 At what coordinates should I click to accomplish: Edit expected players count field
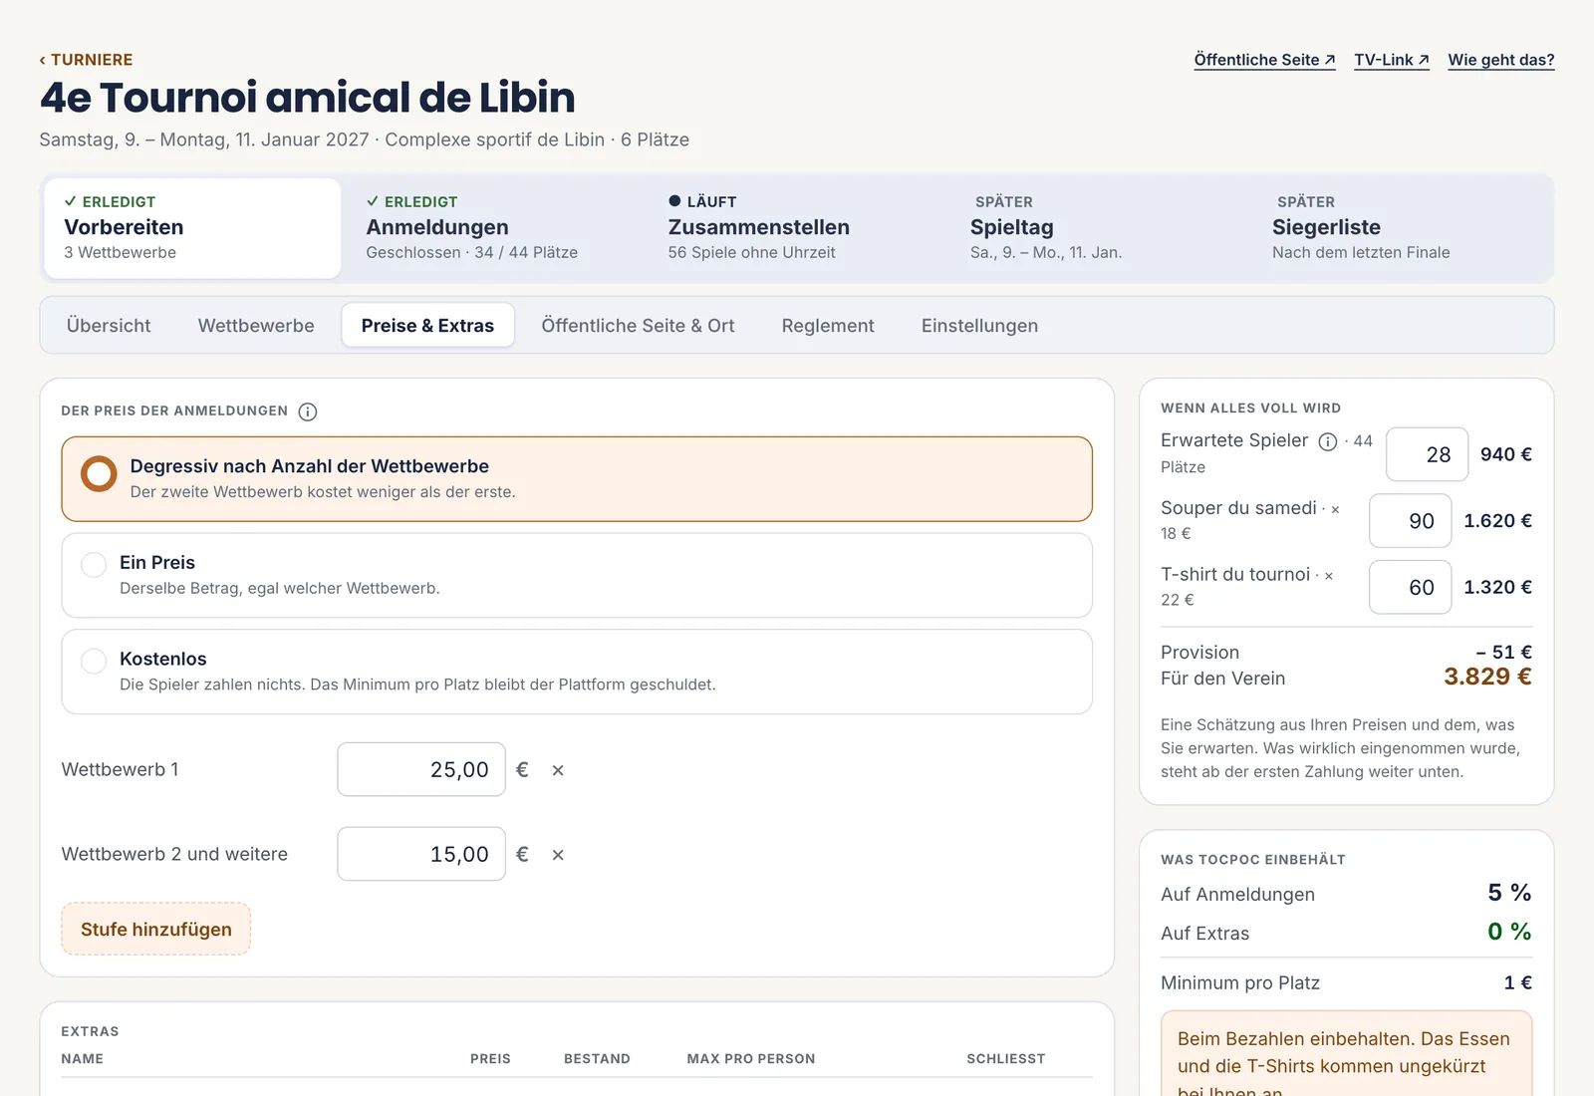coord(1427,454)
